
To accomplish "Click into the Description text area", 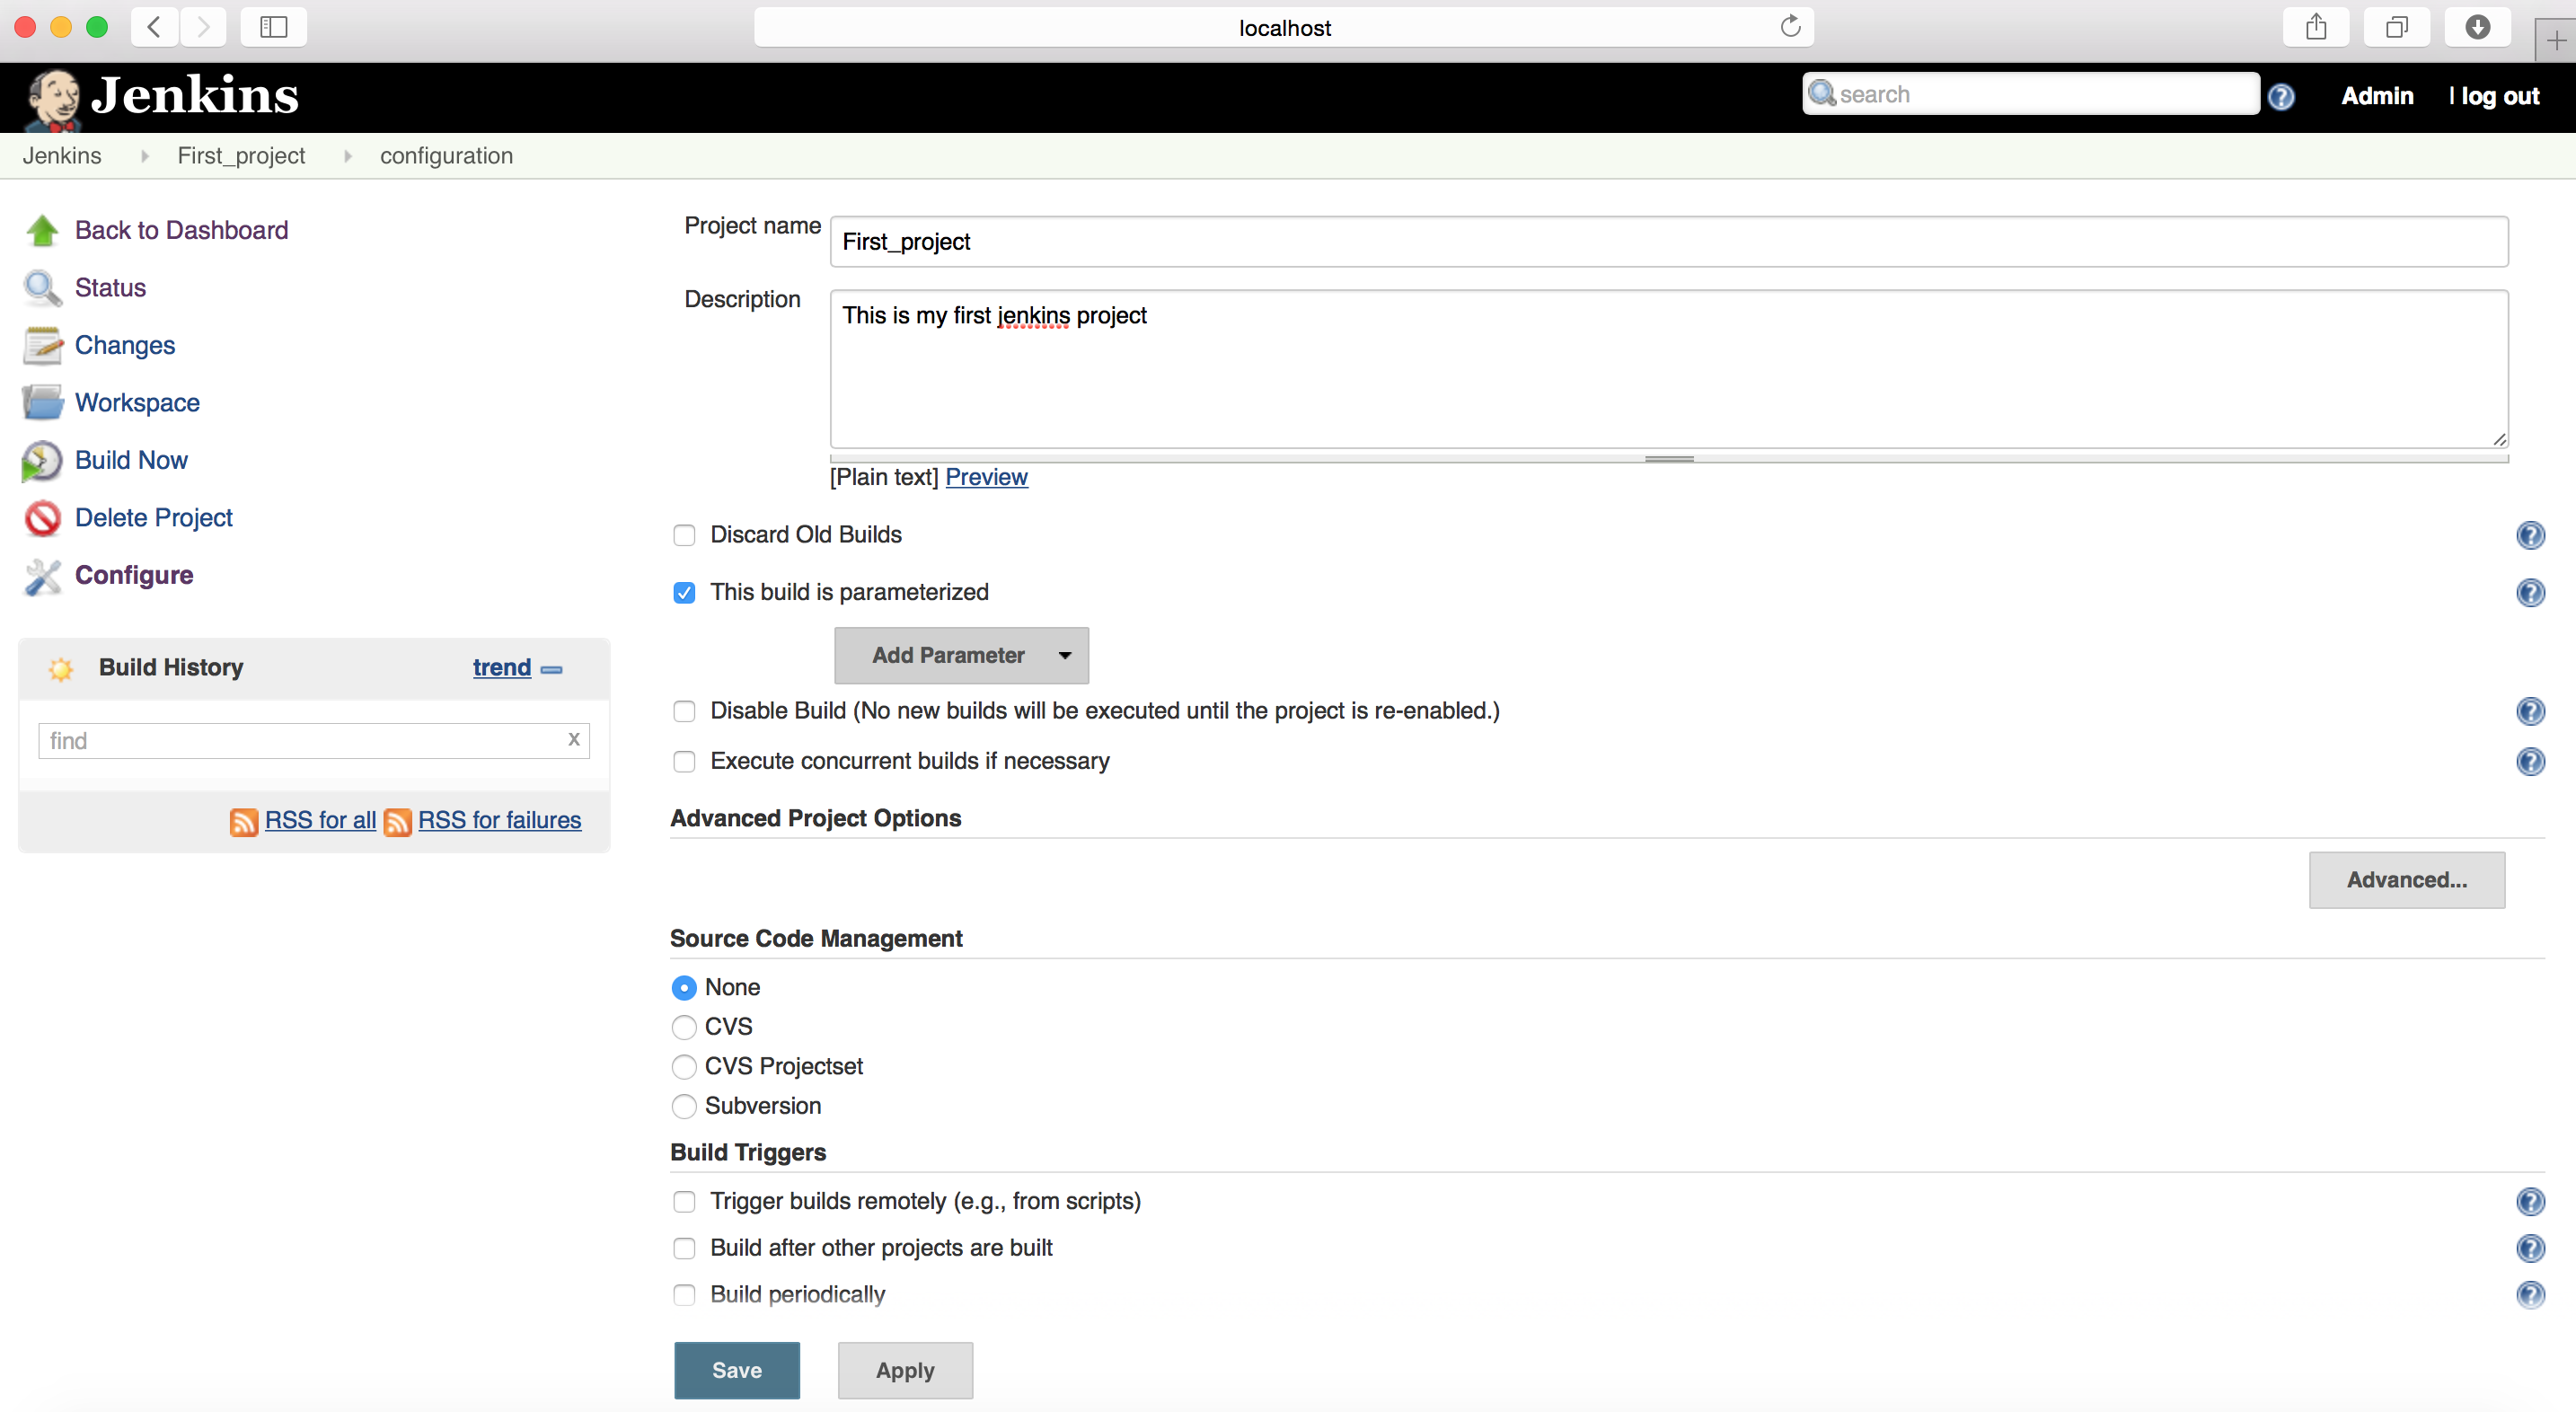I will click(1669, 369).
